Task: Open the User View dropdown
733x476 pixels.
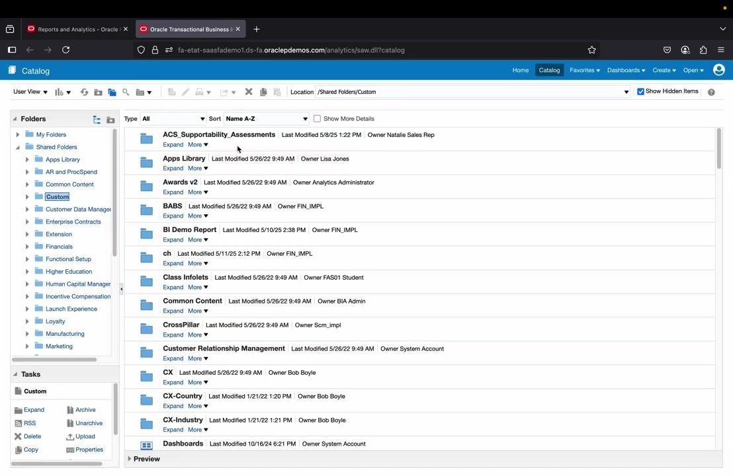Action: [x=30, y=91]
